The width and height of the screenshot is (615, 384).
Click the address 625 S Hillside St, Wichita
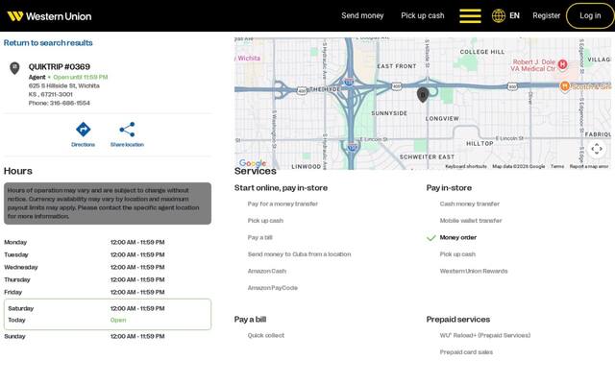tap(64, 85)
